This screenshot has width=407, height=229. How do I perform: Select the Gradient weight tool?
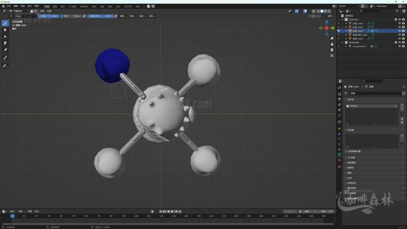pos(5,50)
